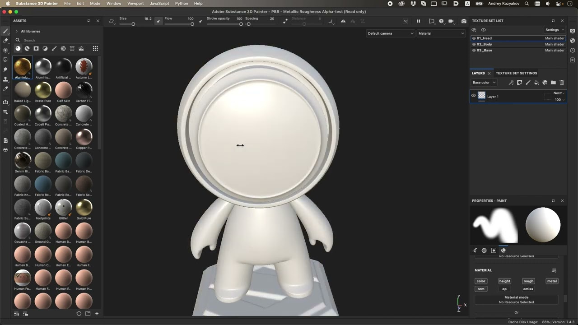Open the Viewport menu
Screen dimensions: 578x325
pyautogui.click(x=135, y=3)
